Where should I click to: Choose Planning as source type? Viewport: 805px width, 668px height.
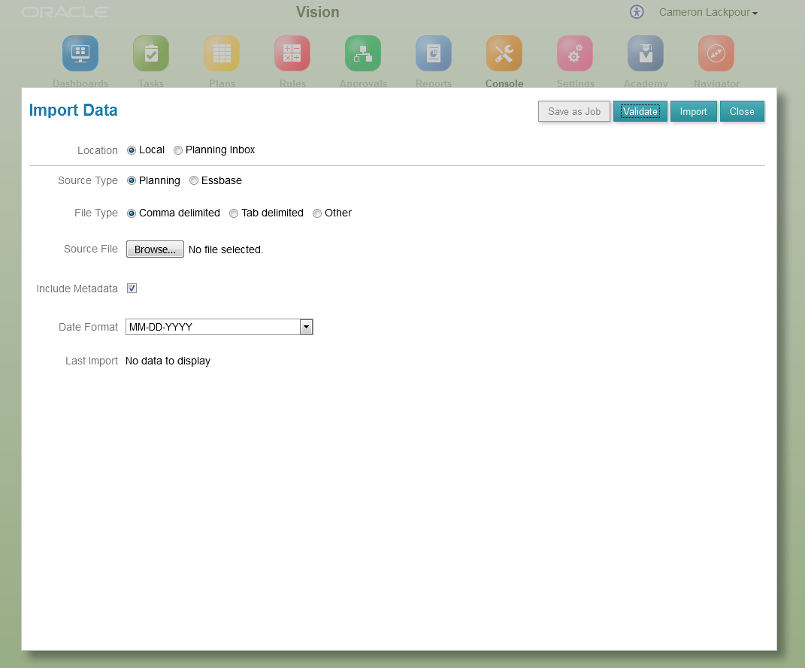click(x=132, y=180)
